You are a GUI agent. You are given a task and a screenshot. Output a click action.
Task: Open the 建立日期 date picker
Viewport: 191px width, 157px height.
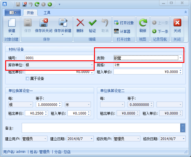(92, 139)
